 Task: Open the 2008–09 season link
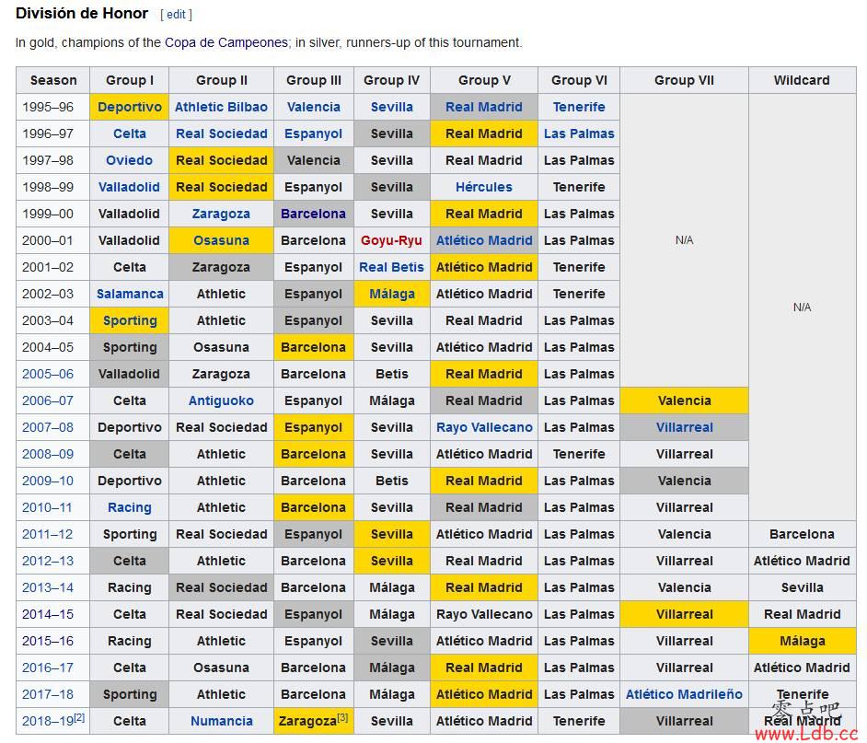pyautogui.click(x=48, y=454)
